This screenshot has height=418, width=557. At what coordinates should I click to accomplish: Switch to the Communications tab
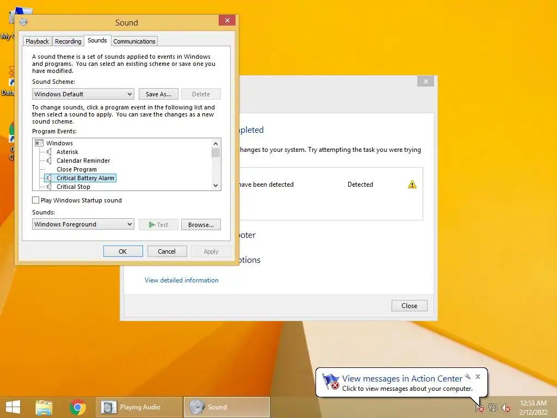pos(134,41)
